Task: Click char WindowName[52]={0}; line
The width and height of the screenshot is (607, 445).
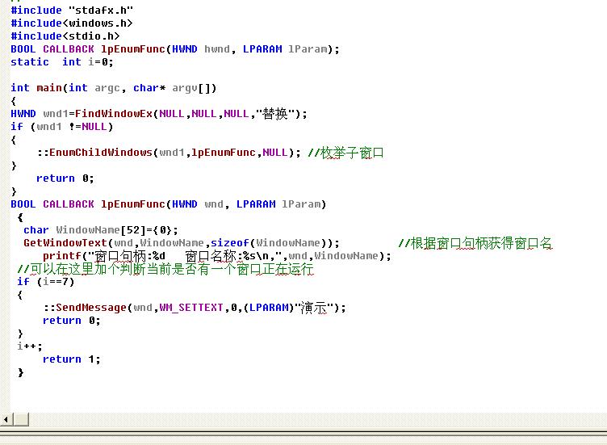Action: click(101, 230)
